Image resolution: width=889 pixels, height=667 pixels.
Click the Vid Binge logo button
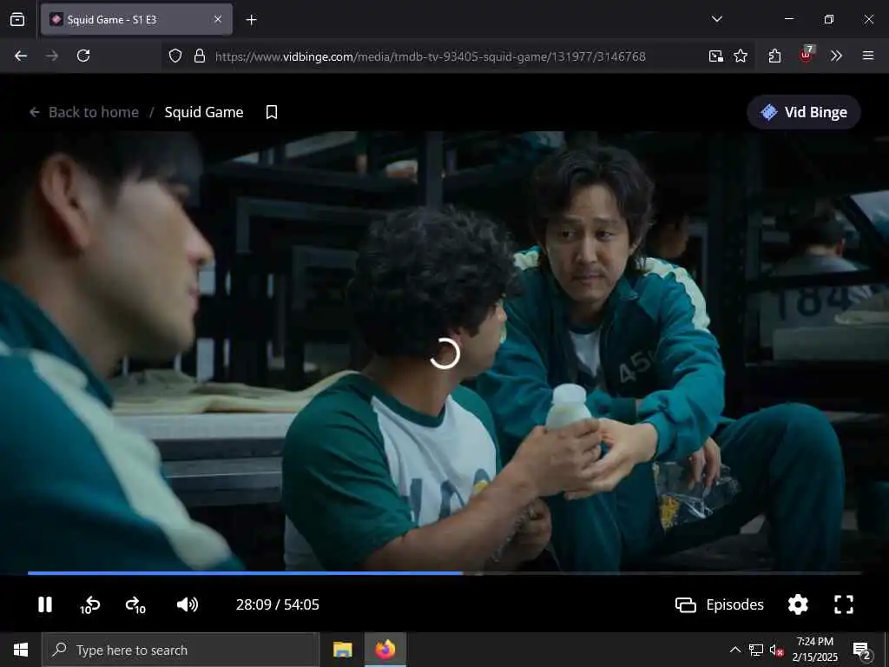click(803, 112)
